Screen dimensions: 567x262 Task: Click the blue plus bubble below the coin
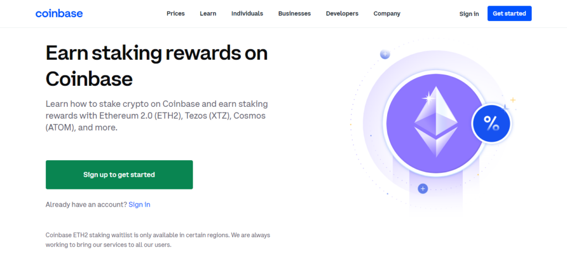point(422,188)
